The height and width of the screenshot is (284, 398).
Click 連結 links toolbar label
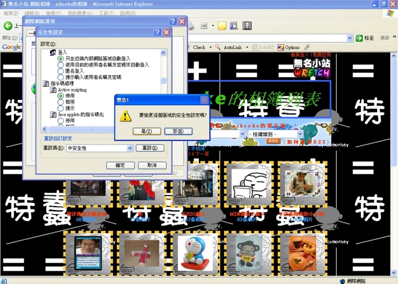[x=385, y=38]
